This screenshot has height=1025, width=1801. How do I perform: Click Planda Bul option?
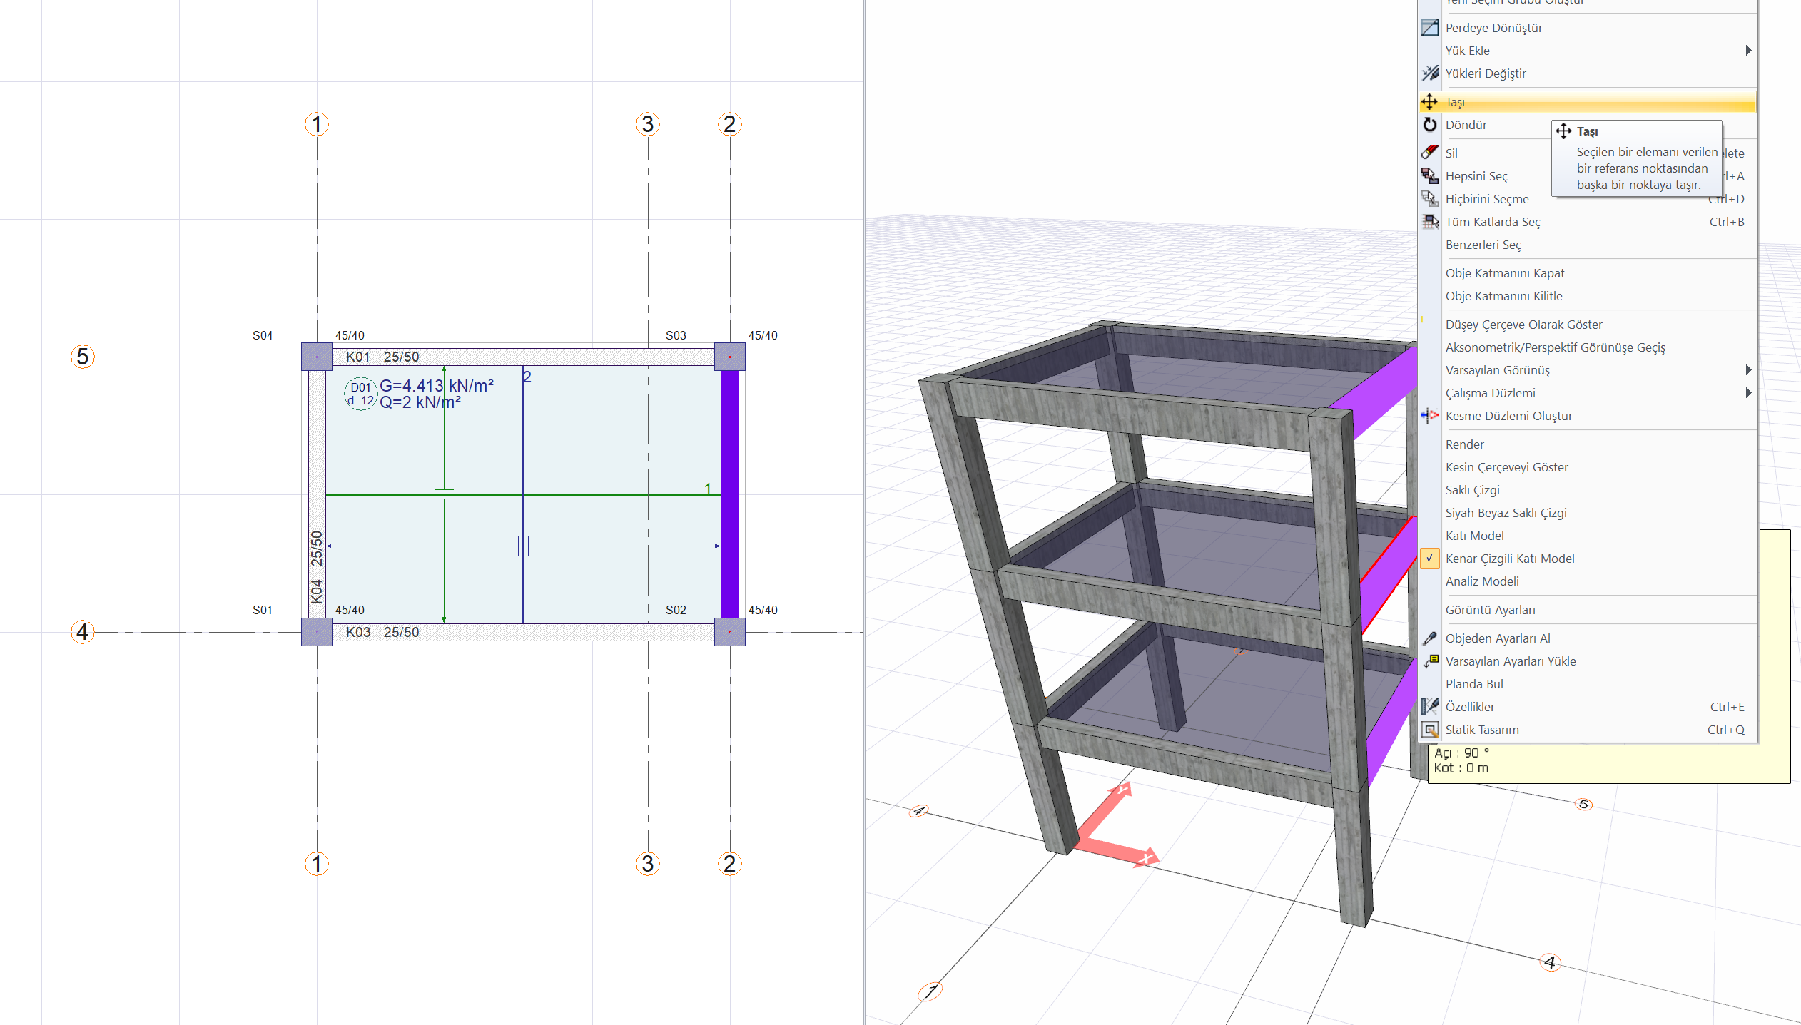[1473, 684]
